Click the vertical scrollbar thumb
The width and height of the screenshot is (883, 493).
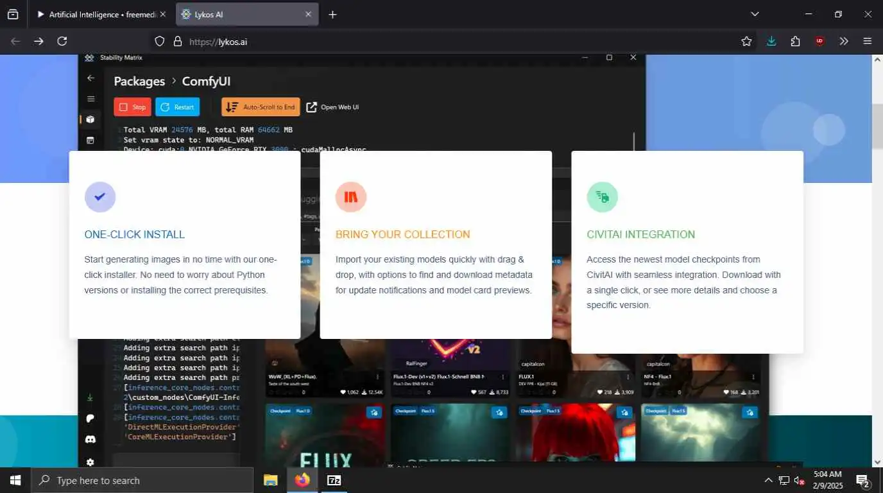(877, 127)
